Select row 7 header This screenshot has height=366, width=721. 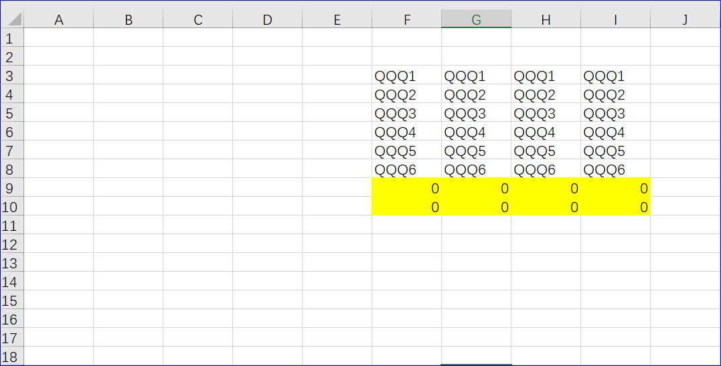point(13,150)
